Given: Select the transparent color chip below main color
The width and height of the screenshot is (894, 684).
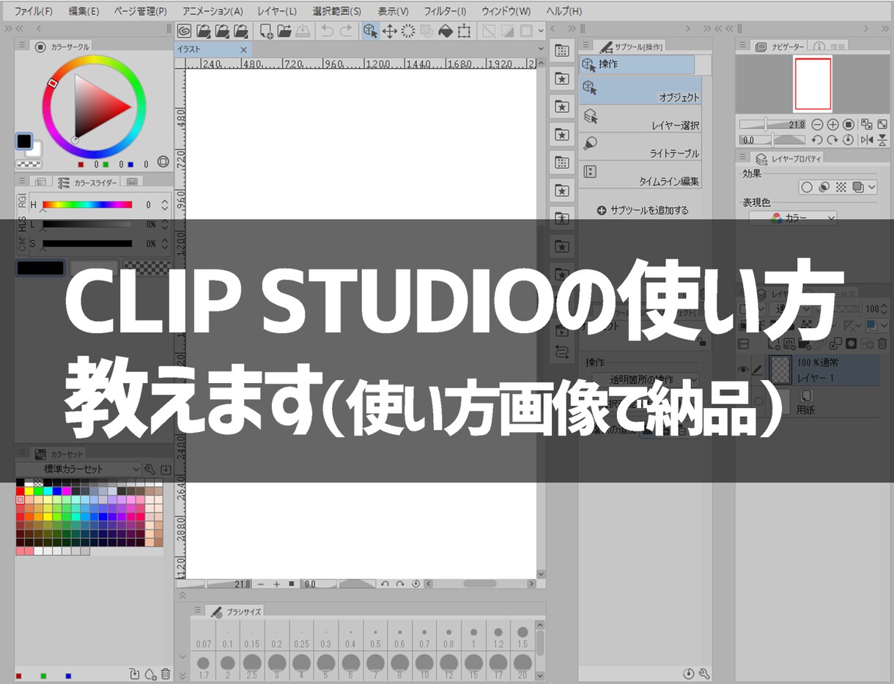Looking at the screenshot, I should point(28,164).
